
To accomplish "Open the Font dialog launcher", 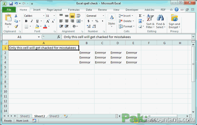I will [55, 31].
